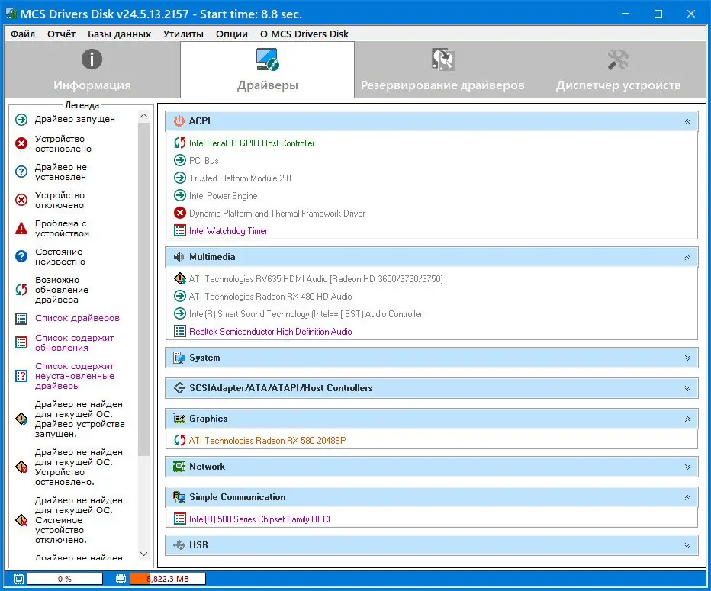Click the legend icon for 'Проблема с устройством'
This screenshot has height=591, width=711.
point(21,228)
